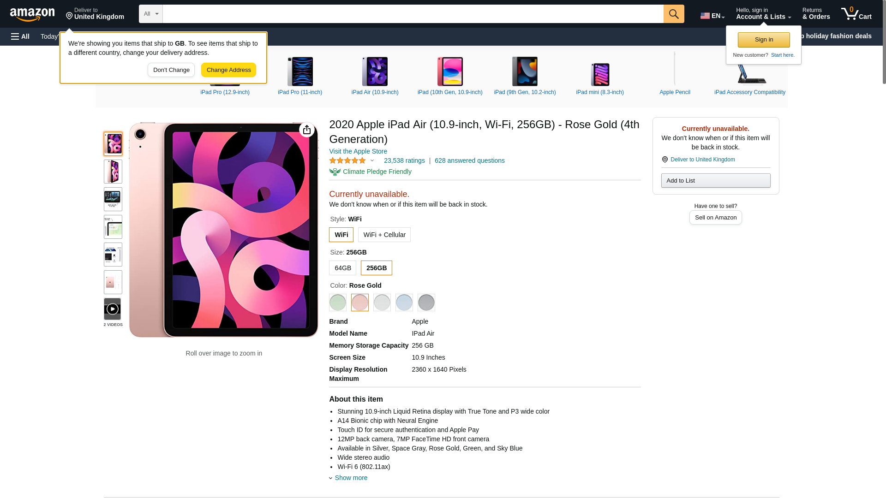Play the product video thumbnail
Screen dimensions: 886x498
tap(113, 309)
